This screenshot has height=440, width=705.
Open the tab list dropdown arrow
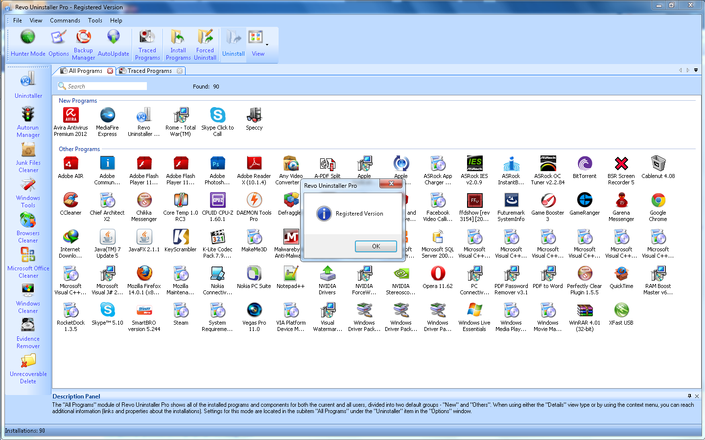pyautogui.click(x=696, y=70)
